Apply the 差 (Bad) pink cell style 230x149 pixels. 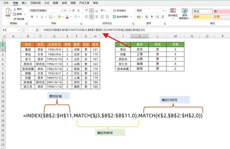point(221,11)
